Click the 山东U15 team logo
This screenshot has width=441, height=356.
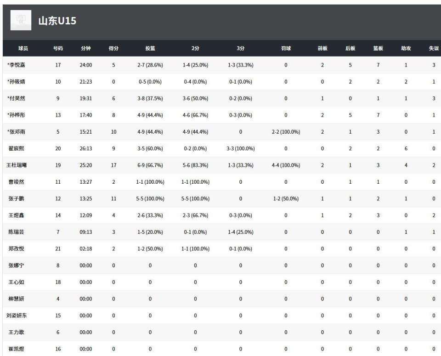pyautogui.click(x=20, y=21)
